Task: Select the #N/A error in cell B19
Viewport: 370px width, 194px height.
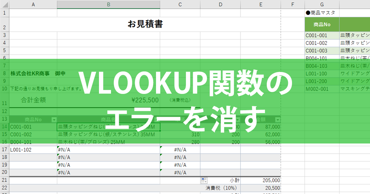Action: click(109, 165)
